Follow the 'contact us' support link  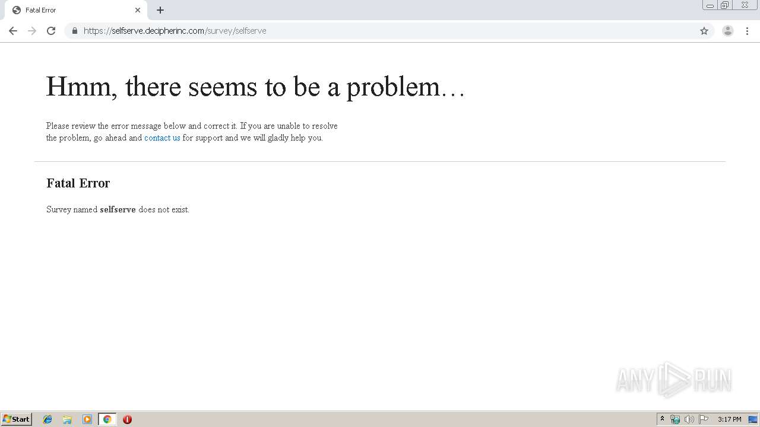point(162,138)
